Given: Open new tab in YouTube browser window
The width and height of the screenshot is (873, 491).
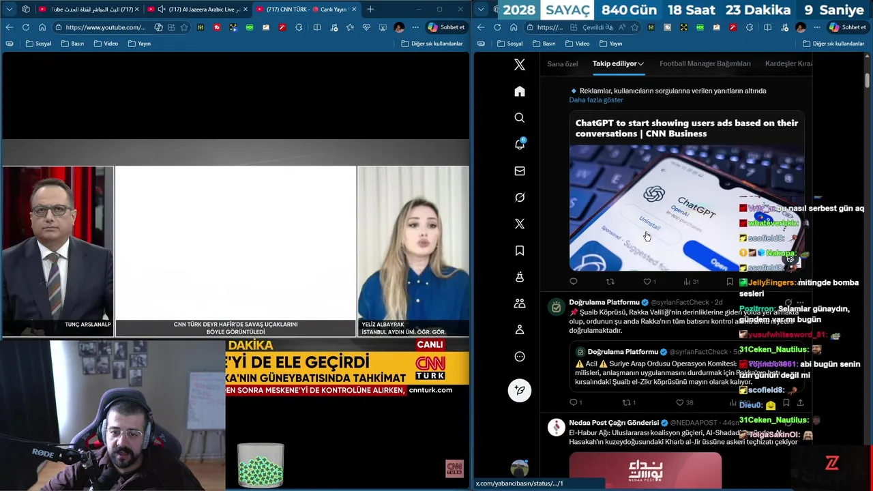Looking at the screenshot, I should (x=370, y=10).
